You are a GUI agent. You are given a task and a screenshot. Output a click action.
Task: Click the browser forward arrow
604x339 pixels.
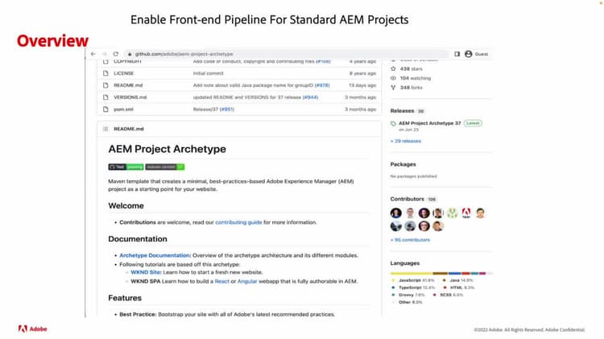[104, 53]
